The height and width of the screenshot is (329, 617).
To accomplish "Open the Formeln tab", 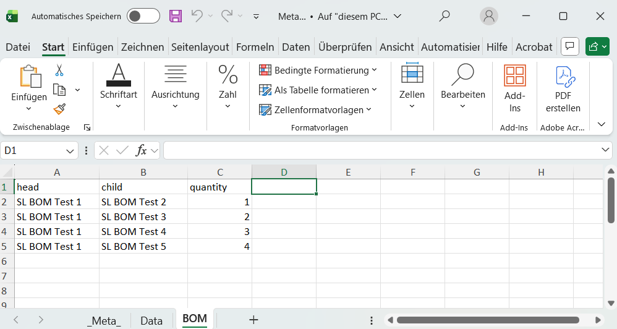I will pyautogui.click(x=255, y=47).
